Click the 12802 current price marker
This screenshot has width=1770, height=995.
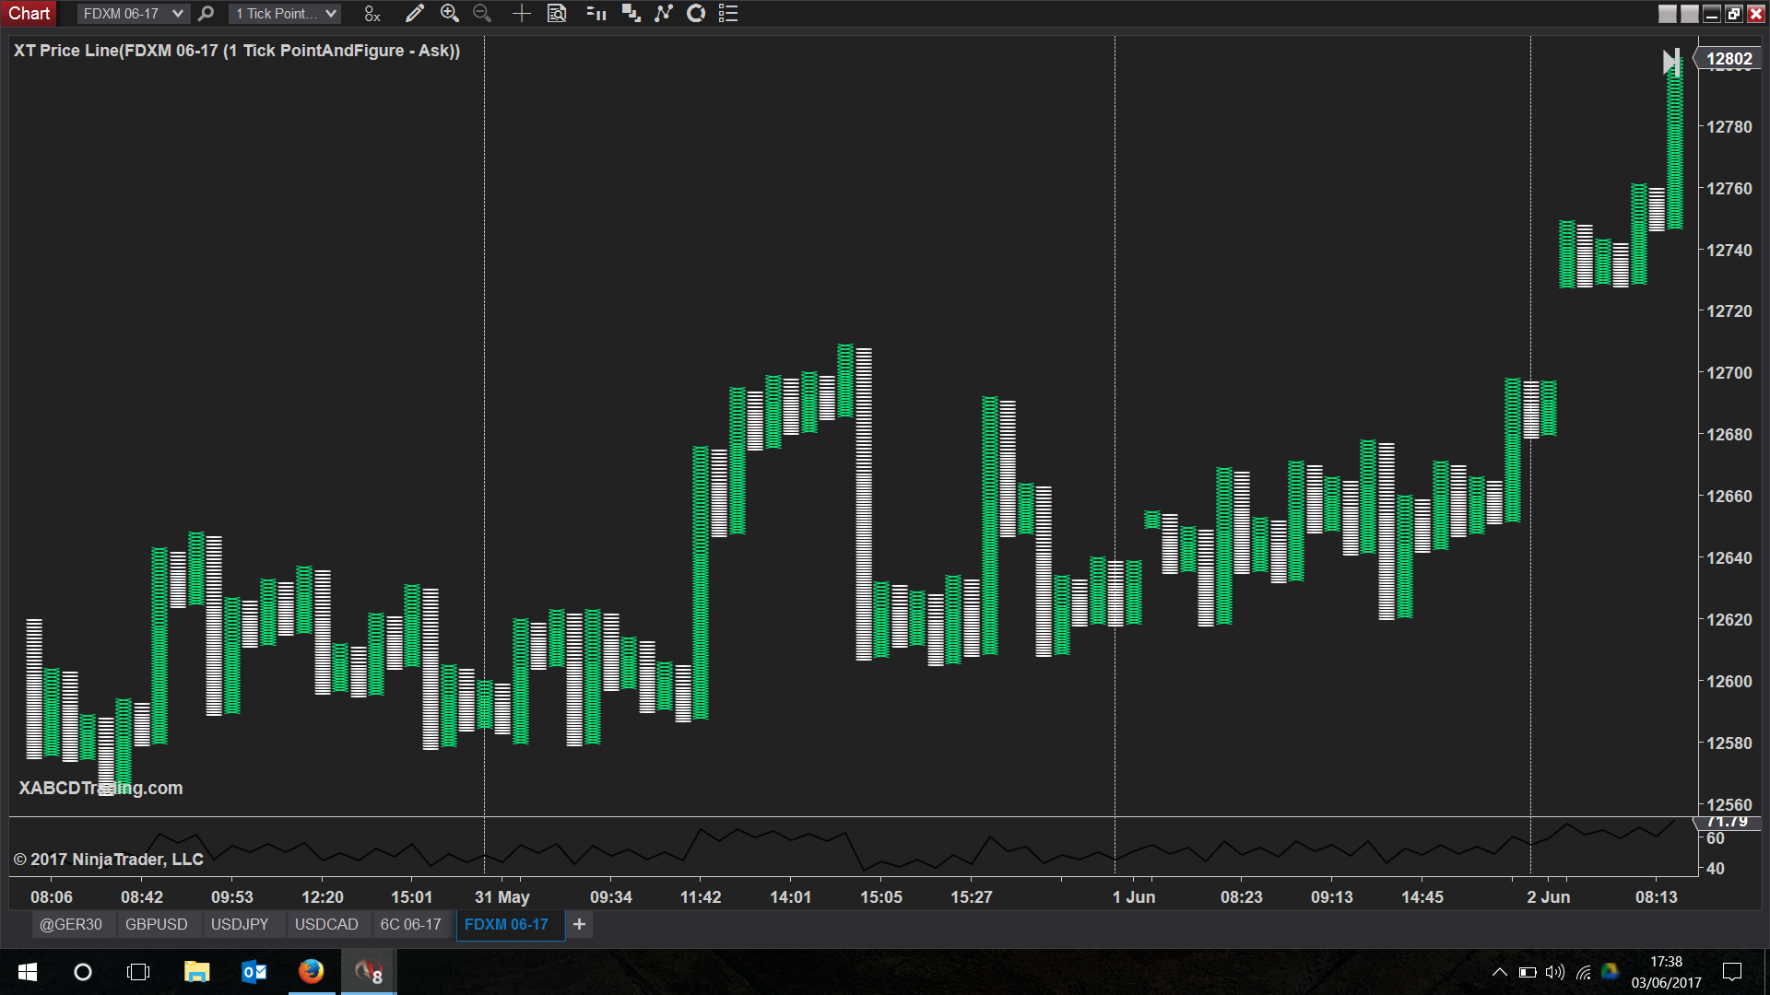tap(1729, 59)
